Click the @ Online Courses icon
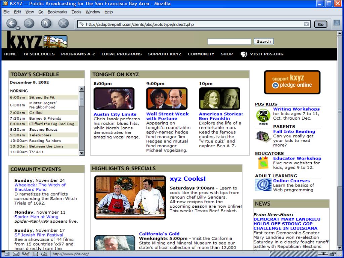The image size is (344, 258). pyautogui.click(x=263, y=185)
